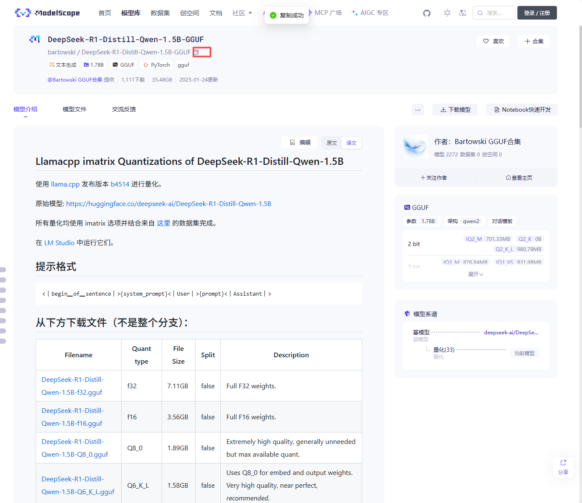Viewport: 582px width, 503px height.
Task: Open the b4514 release link
Action: [120, 184]
